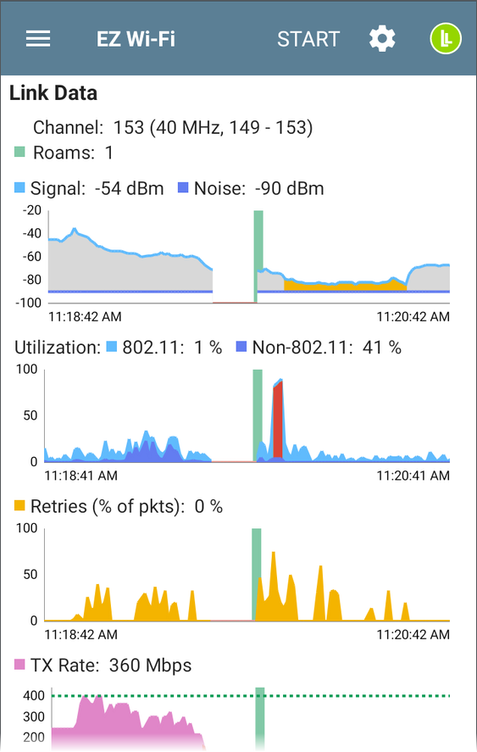This screenshot has height=752, width=477.
Task: Click the dark blue Noise legend square
Action: pyautogui.click(x=183, y=187)
